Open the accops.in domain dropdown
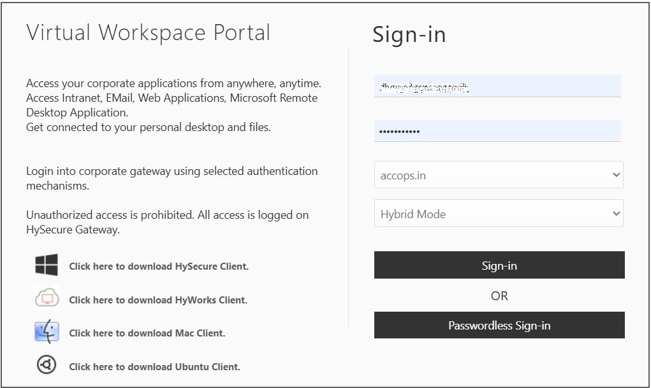This screenshot has height=388, width=651. point(499,175)
